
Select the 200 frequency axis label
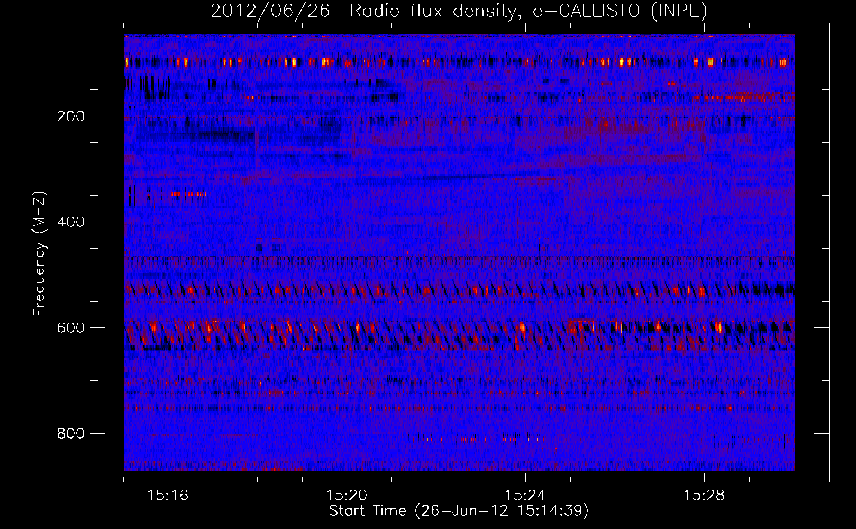click(x=71, y=116)
